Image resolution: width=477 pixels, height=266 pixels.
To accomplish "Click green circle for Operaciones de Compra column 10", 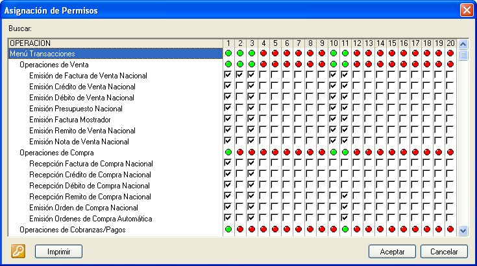I will [334, 152].
